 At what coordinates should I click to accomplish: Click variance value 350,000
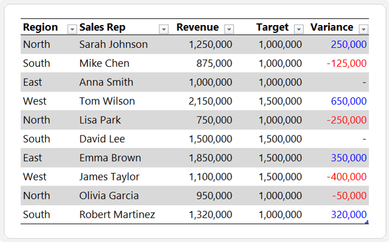pyautogui.click(x=349, y=158)
